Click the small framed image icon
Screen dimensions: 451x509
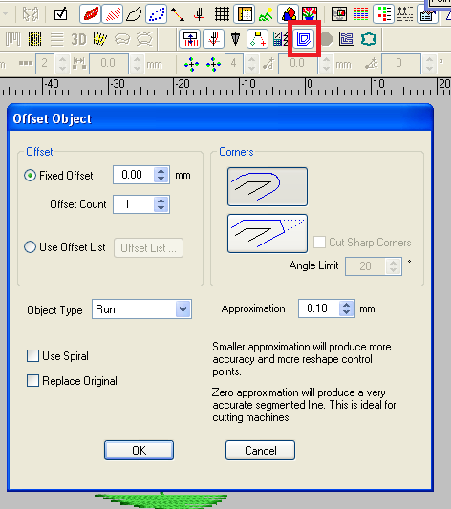pyautogui.click(x=339, y=14)
